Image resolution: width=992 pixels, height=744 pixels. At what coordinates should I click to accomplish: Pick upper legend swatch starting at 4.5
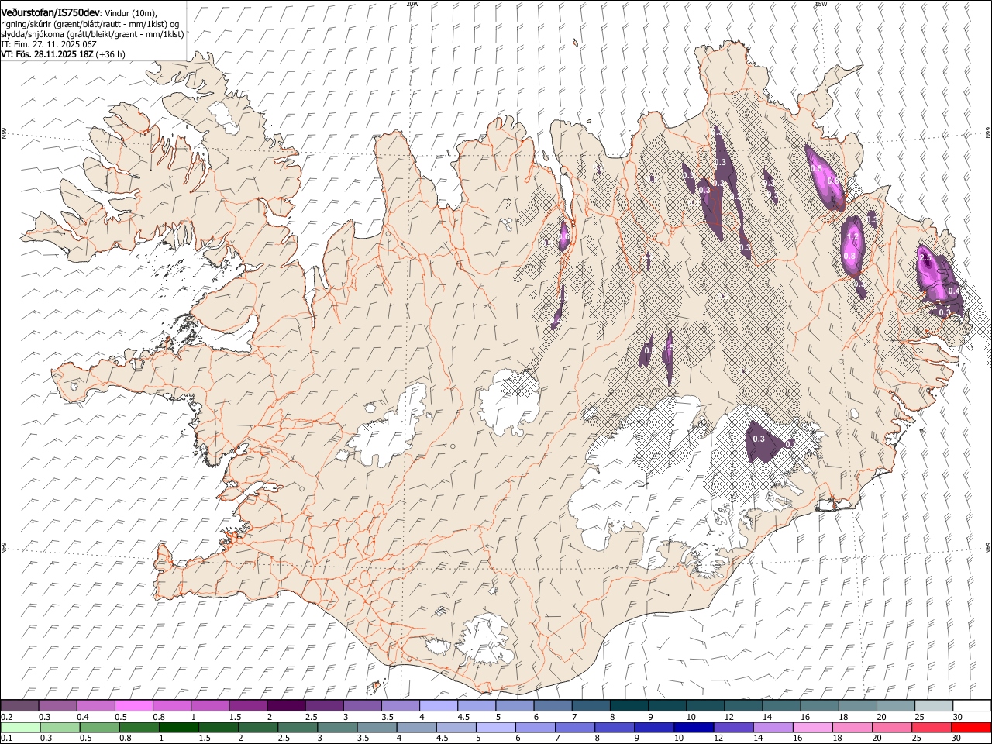pyautogui.click(x=477, y=706)
